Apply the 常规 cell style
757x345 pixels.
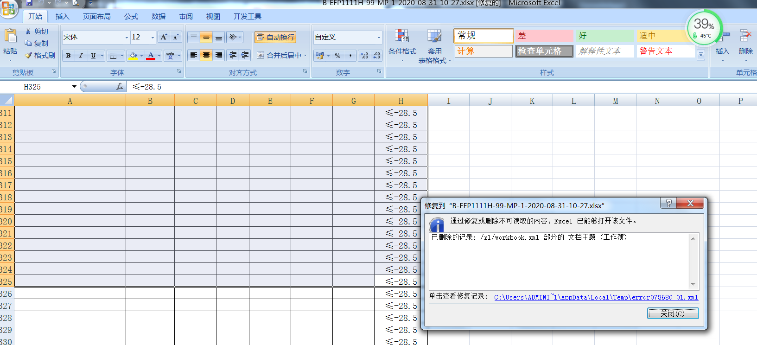(x=483, y=36)
